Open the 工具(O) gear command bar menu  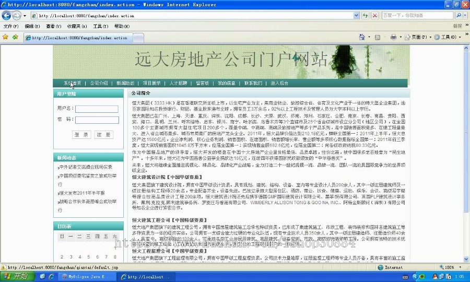447,37
